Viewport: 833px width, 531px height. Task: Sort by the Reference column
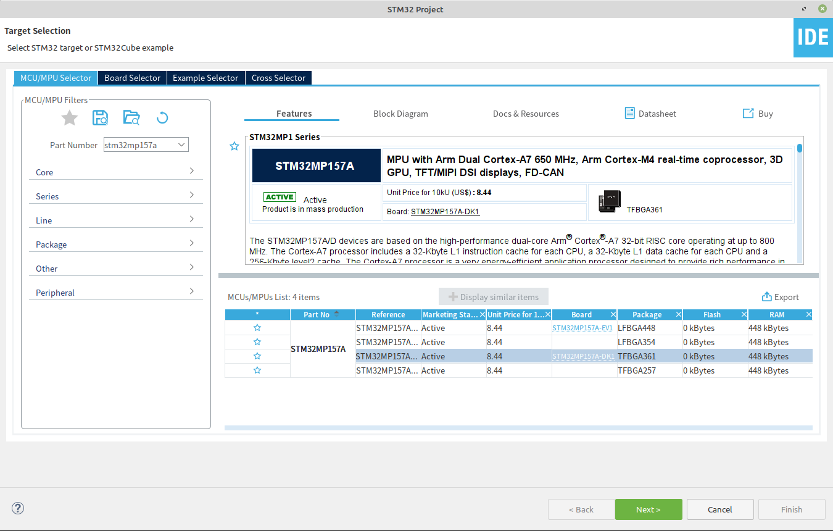pyautogui.click(x=388, y=315)
